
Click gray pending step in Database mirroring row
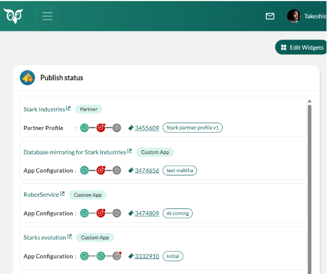click(117, 171)
